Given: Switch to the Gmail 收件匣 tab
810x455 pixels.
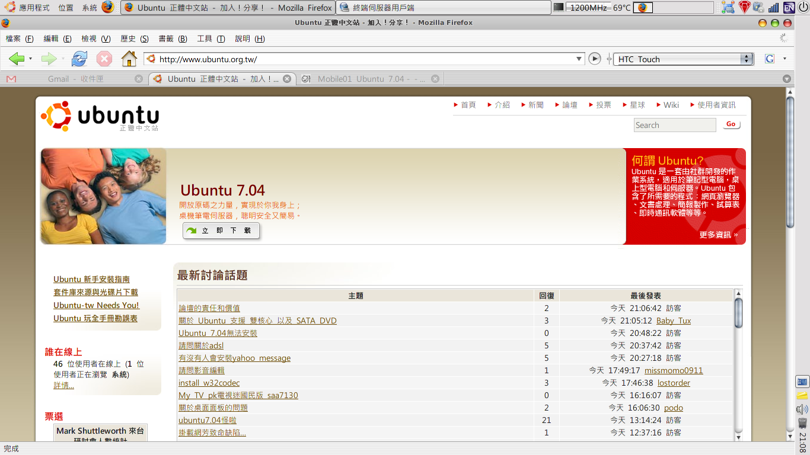Looking at the screenshot, I should 74,79.
